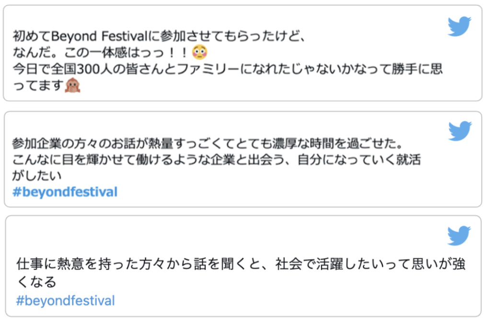The height and width of the screenshot is (322, 486).
Task: Click Twitter bird icon on third tweet card
Action: (x=459, y=236)
